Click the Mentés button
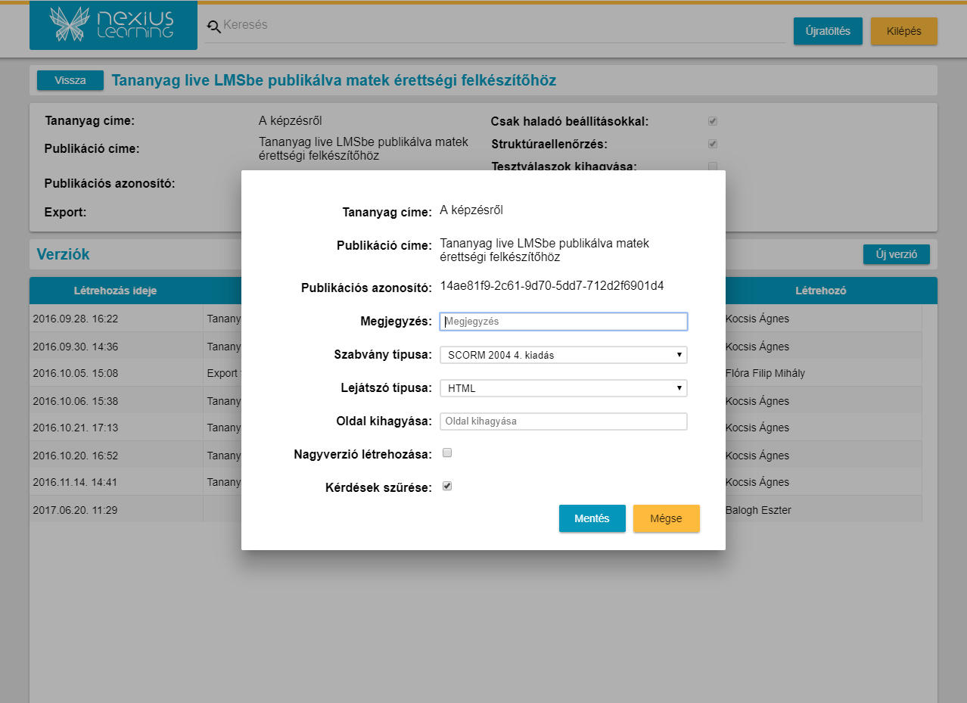The height and width of the screenshot is (703, 967). point(592,518)
